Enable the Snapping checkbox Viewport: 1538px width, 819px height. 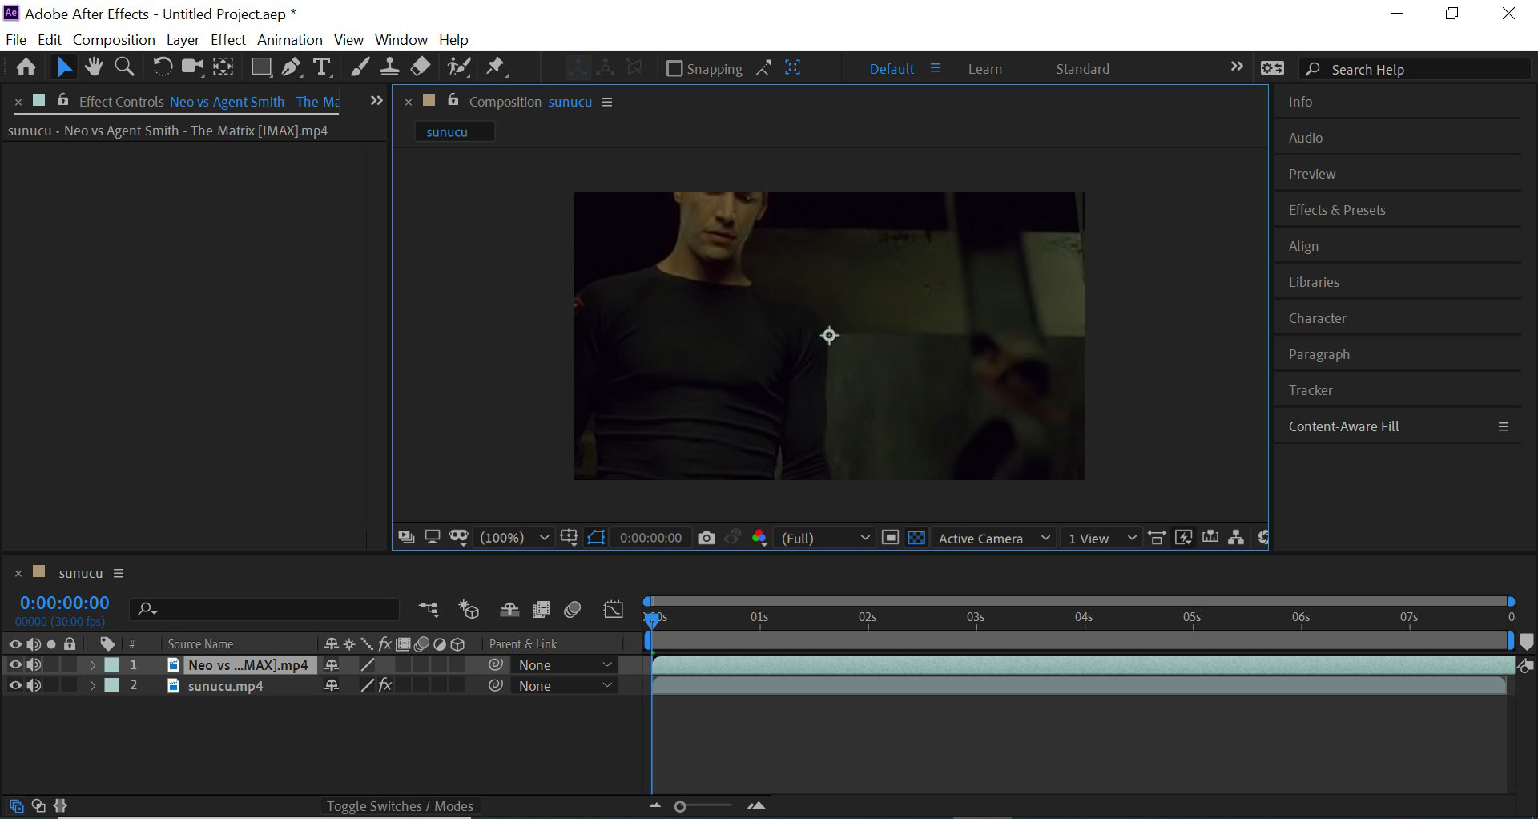tap(674, 69)
